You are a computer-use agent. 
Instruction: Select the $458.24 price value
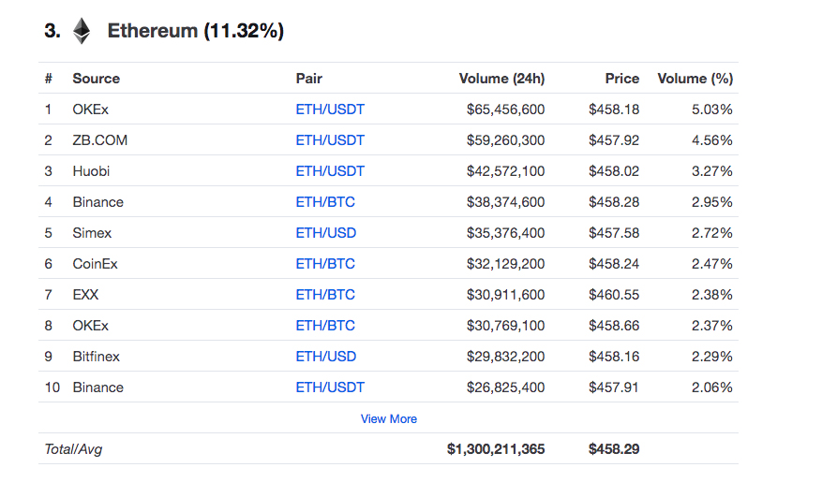(x=614, y=264)
